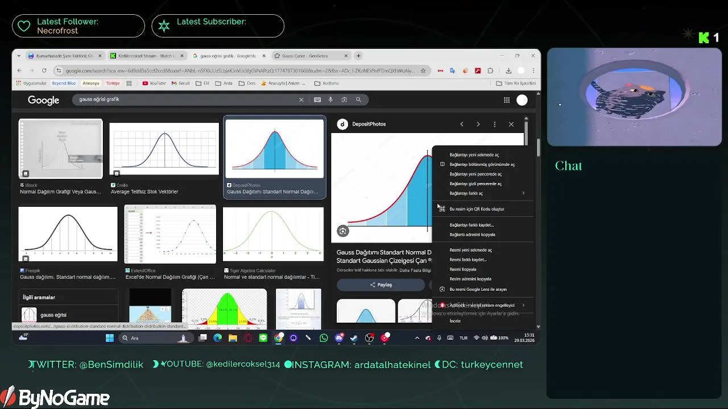Select 'Bu resim için QR Kodu oluştur'

477,209
